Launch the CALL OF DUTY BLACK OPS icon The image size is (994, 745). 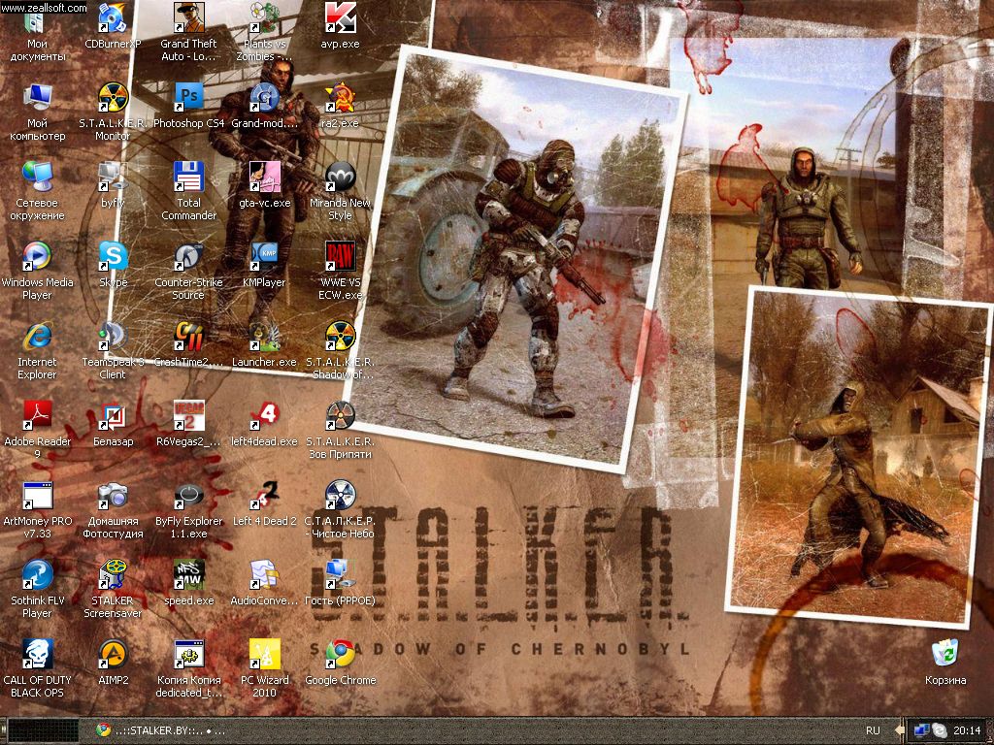point(37,655)
